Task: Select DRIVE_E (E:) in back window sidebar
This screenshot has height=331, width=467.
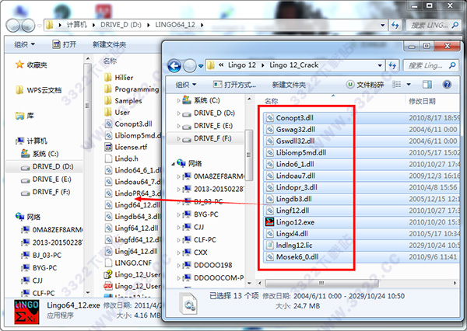Action: [46, 179]
